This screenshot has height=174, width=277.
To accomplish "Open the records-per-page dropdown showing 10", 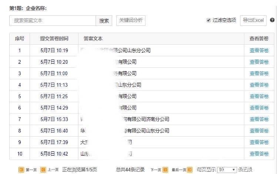I will coord(227,170).
